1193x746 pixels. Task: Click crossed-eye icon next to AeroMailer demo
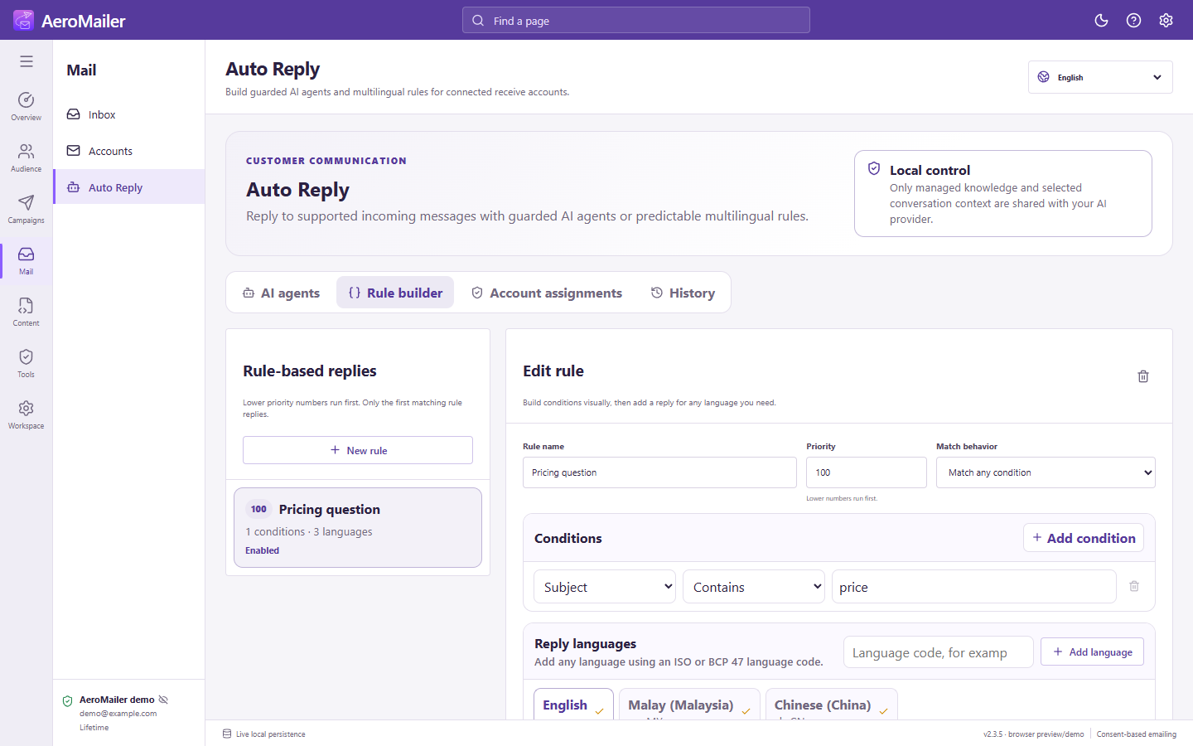[x=163, y=700]
